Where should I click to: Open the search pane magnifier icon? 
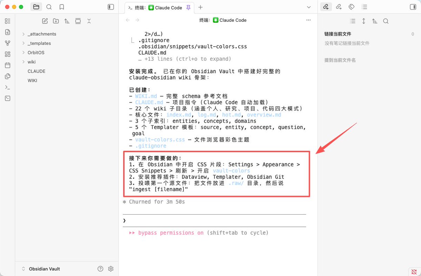point(49,7)
